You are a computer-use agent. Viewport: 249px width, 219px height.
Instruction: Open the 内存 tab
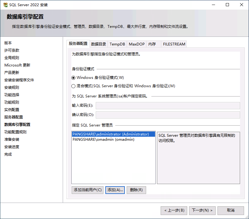coord(153,44)
